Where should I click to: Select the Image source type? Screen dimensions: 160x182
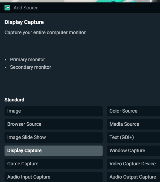pos(54,111)
